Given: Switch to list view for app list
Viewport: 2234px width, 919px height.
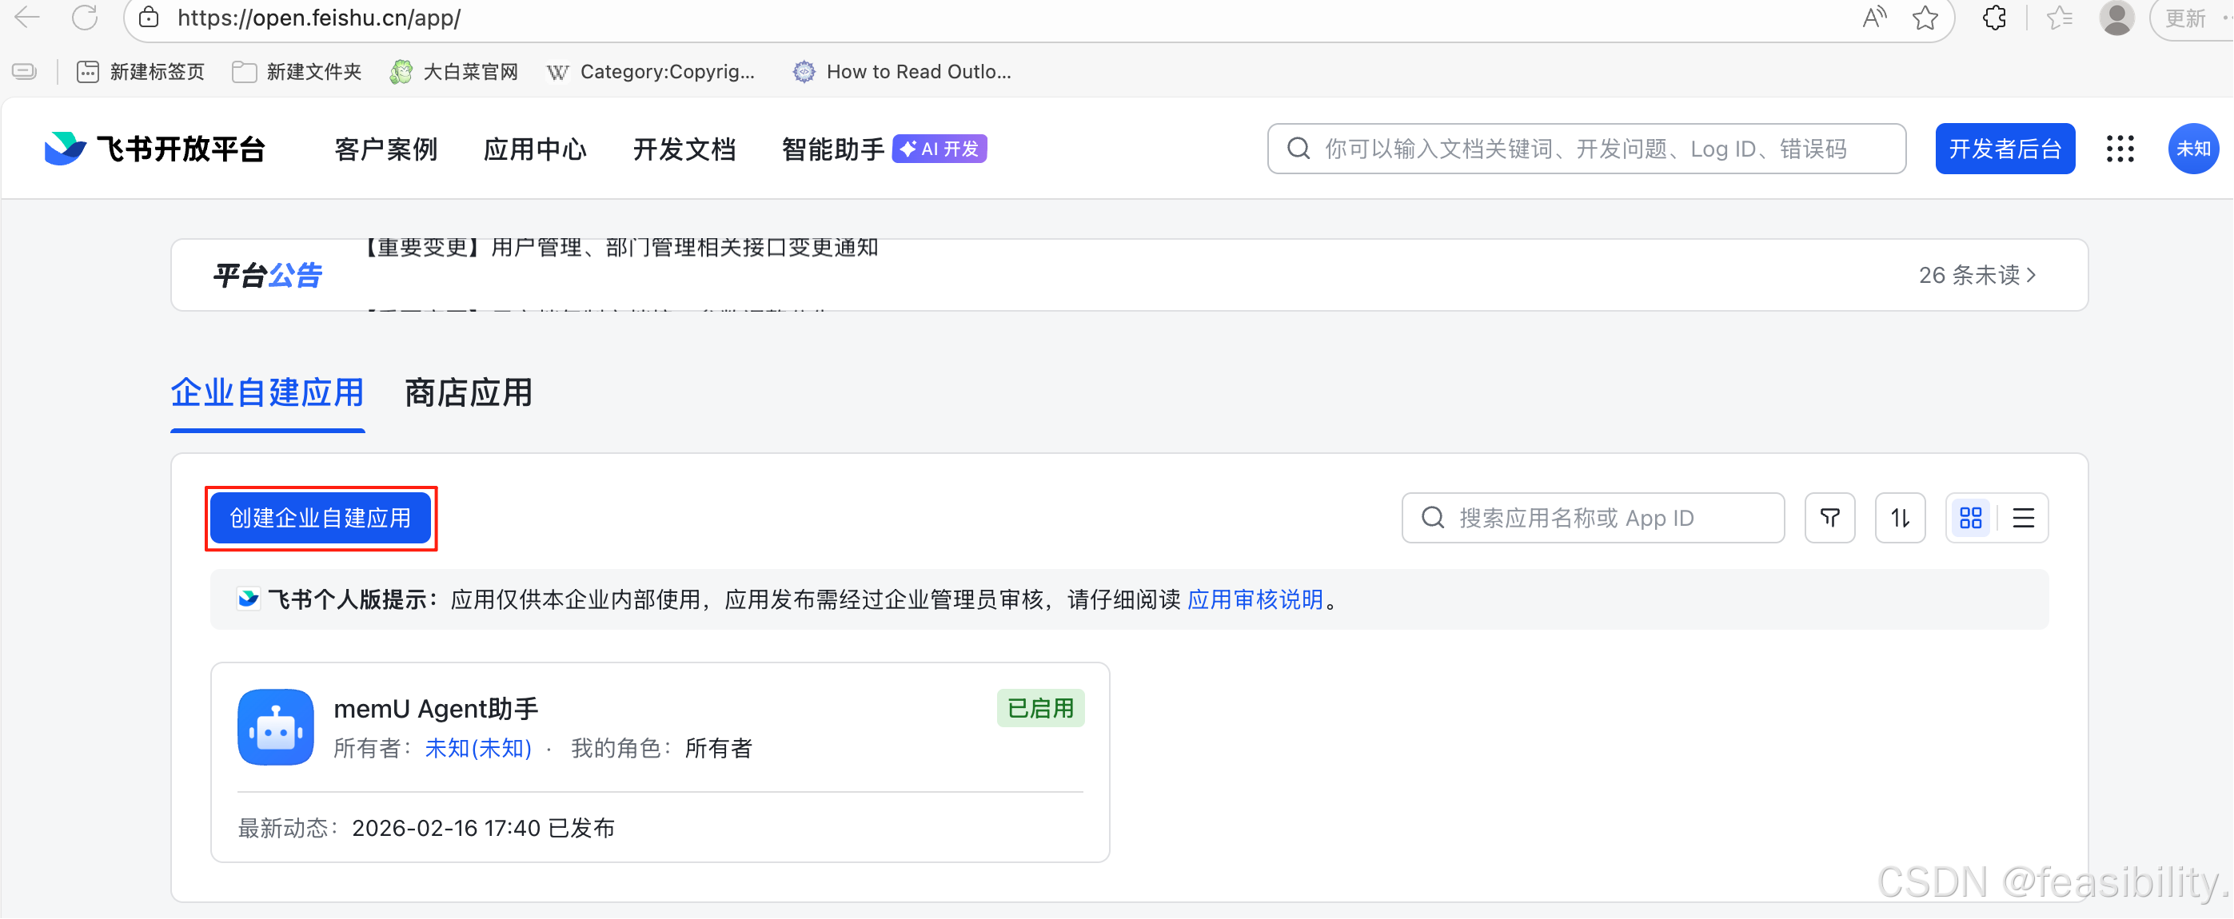Looking at the screenshot, I should pos(2023,518).
